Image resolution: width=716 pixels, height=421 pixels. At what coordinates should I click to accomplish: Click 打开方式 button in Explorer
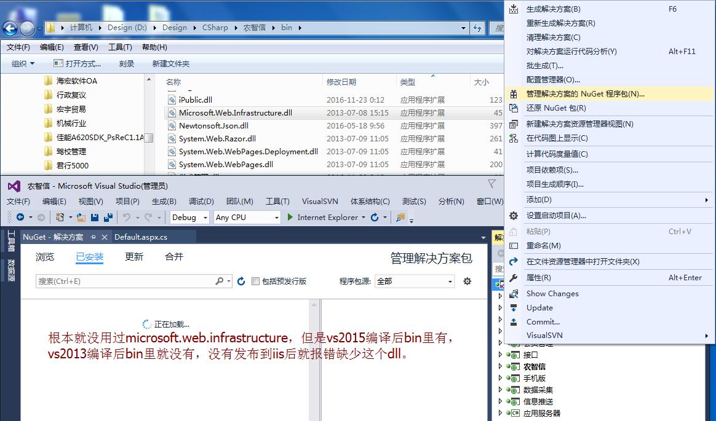point(77,64)
